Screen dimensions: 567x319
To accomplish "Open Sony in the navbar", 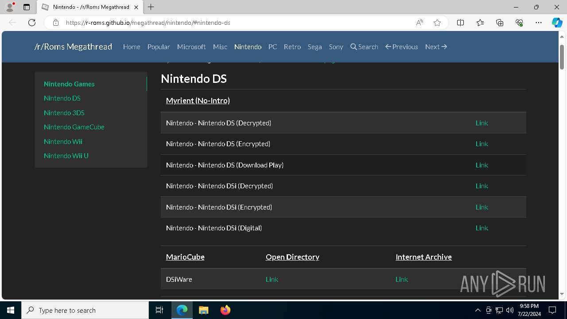I will coord(336,47).
